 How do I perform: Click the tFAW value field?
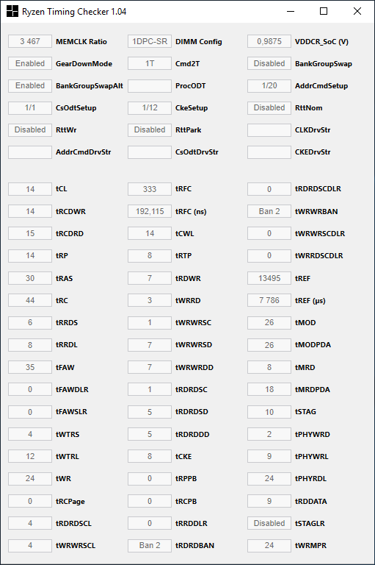pos(30,367)
